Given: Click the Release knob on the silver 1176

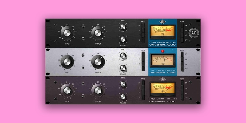Looking at the screenshot, I should coord(123,68).
